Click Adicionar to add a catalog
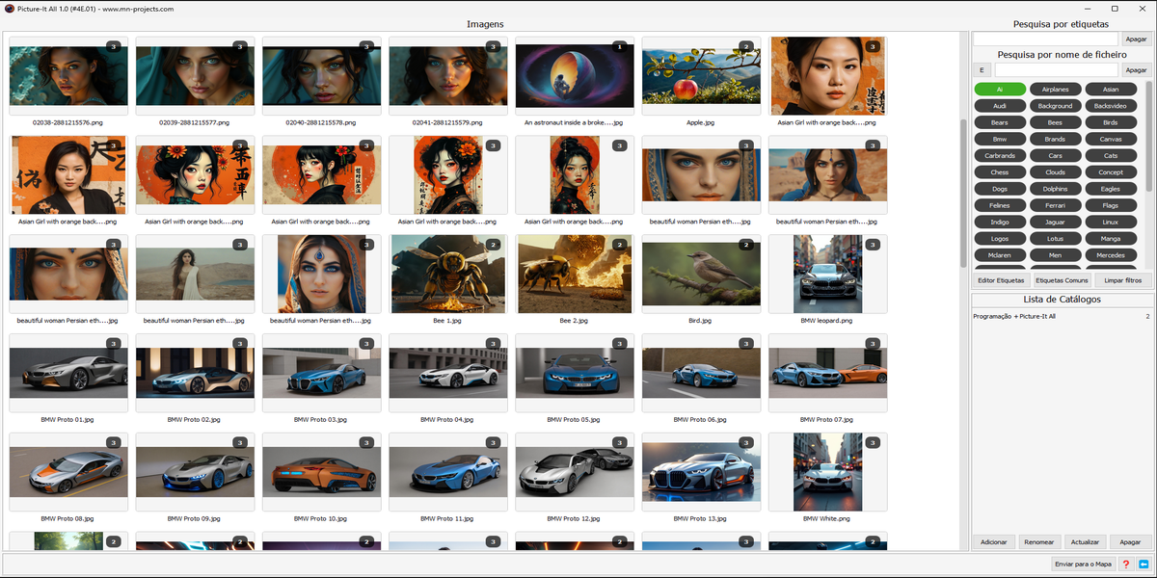Image resolution: width=1157 pixels, height=578 pixels. 994,541
